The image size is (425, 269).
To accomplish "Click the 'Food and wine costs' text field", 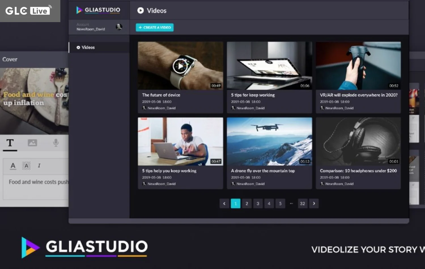I will (36, 187).
